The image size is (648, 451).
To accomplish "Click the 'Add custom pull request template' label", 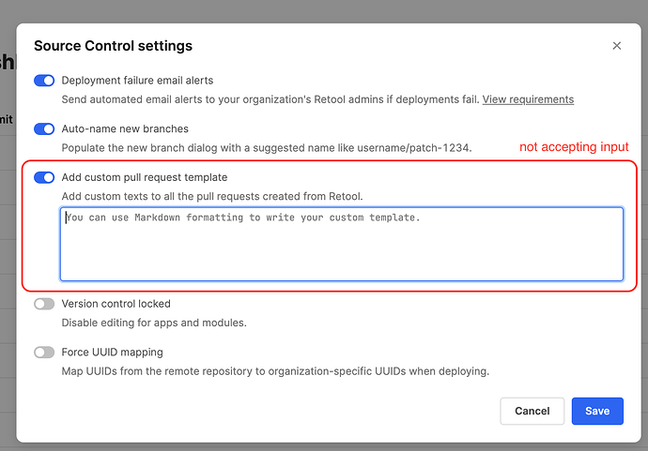I will [x=145, y=177].
